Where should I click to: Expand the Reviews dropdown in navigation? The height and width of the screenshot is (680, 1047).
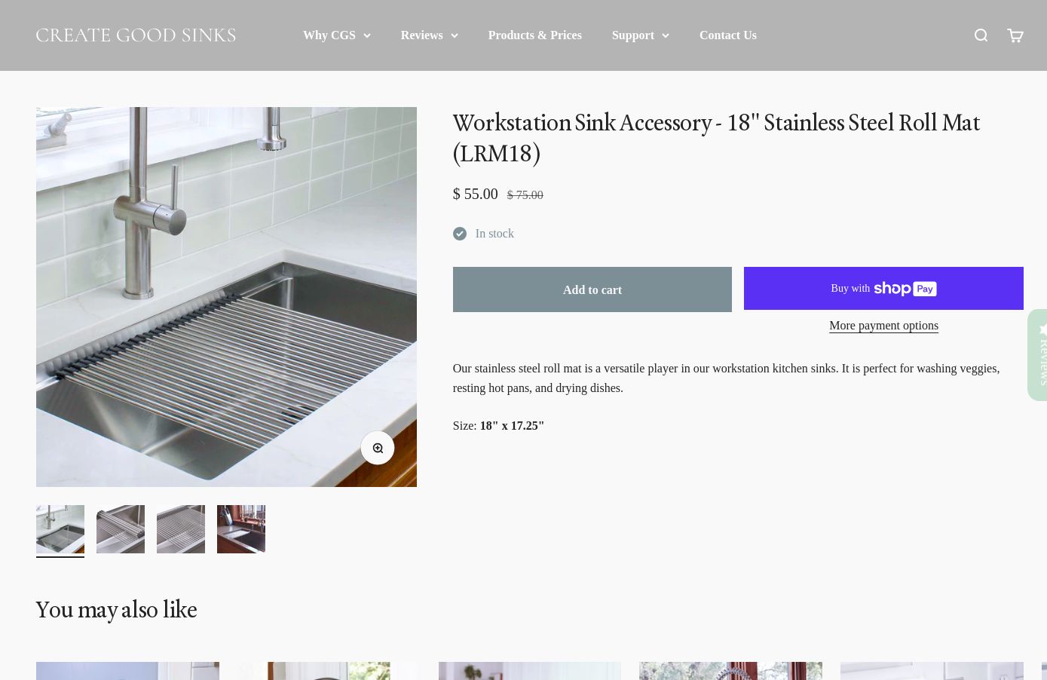tap(429, 35)
